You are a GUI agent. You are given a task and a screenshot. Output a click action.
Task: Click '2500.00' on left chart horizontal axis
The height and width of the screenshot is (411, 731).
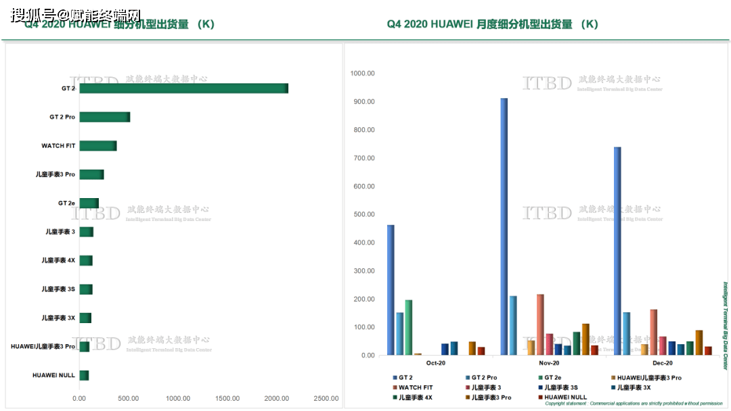pos(326,398)
